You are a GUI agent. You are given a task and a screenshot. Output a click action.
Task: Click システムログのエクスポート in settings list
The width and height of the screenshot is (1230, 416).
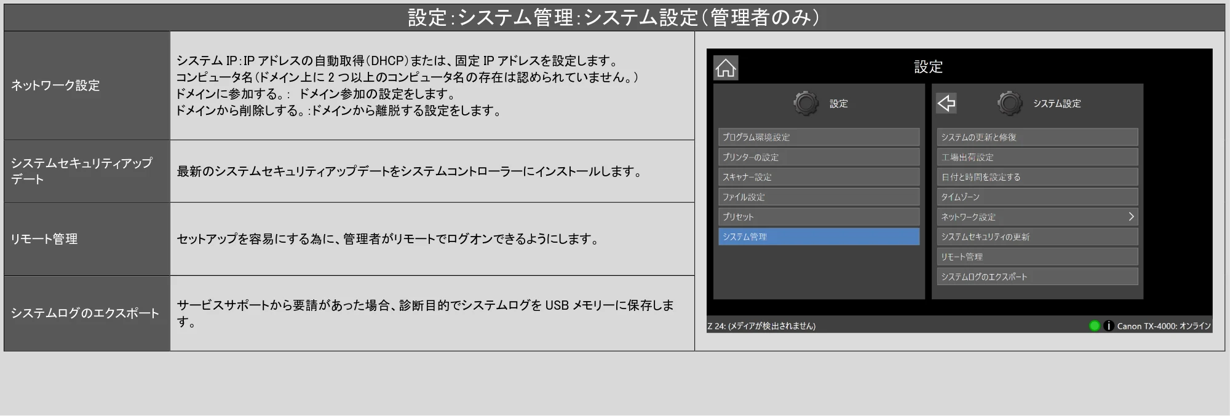pos(1037,277)
